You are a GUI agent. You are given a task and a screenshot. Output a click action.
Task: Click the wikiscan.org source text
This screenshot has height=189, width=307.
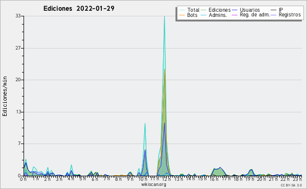coord(153,184)
